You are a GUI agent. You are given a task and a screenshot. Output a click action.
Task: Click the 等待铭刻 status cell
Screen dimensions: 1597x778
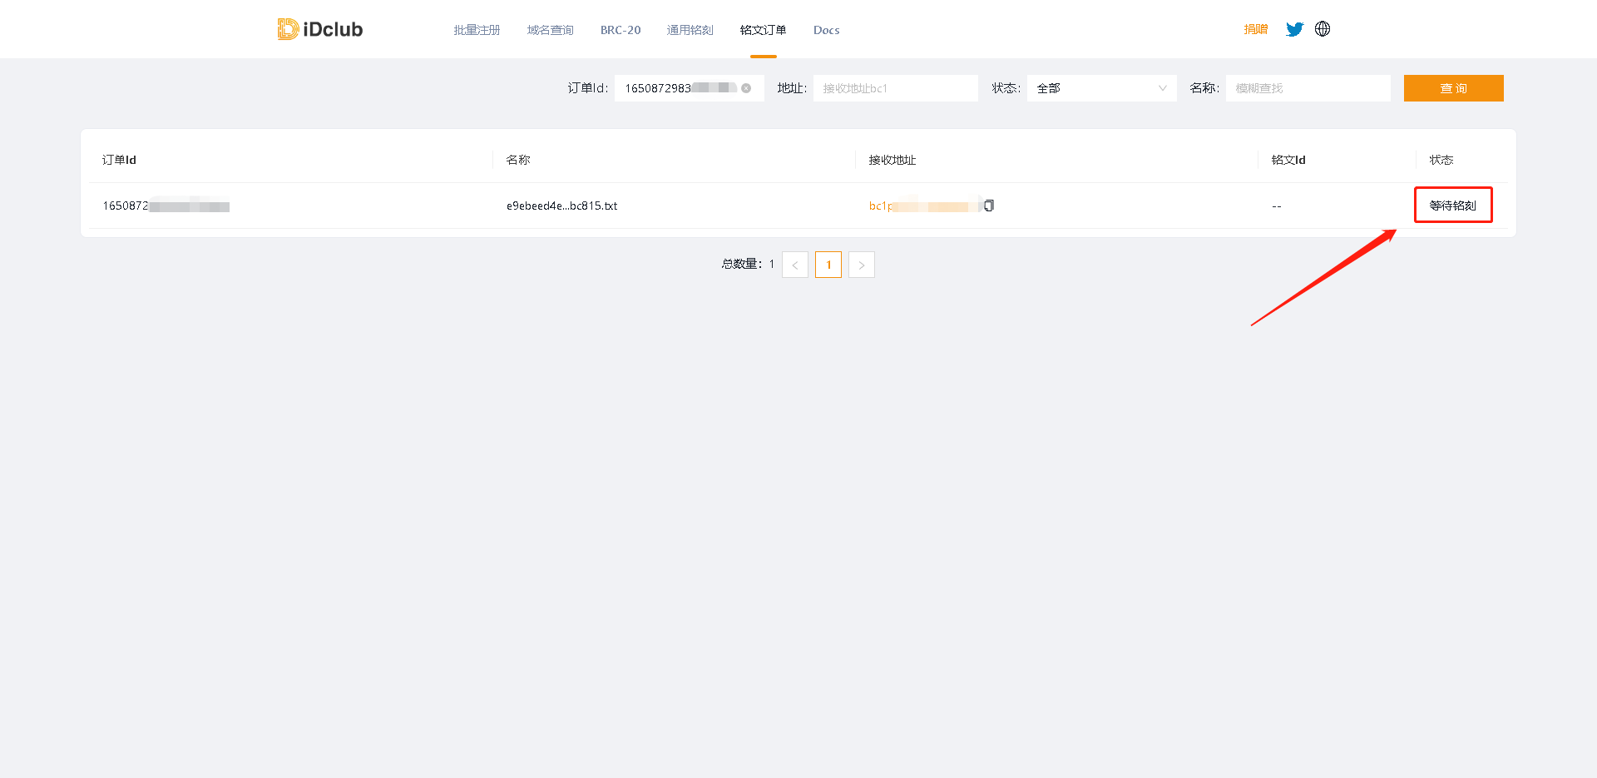(1453, 206)
